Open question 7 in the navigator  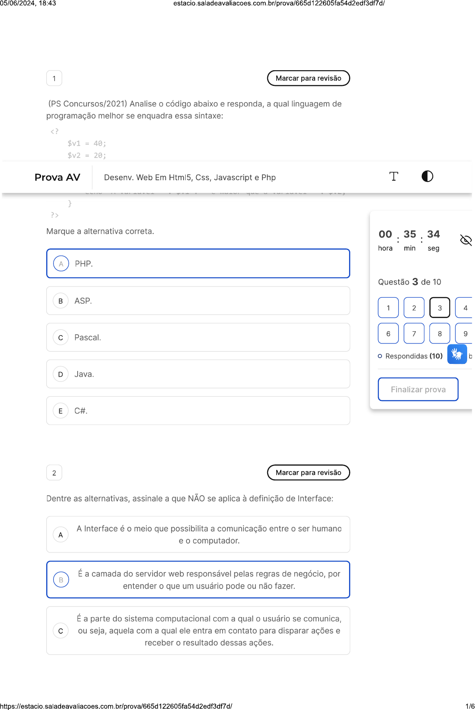tap(414, 333)
